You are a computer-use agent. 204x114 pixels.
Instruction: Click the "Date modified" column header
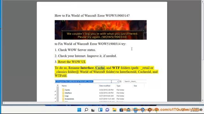pyautogui.click(x=105, y=86)
